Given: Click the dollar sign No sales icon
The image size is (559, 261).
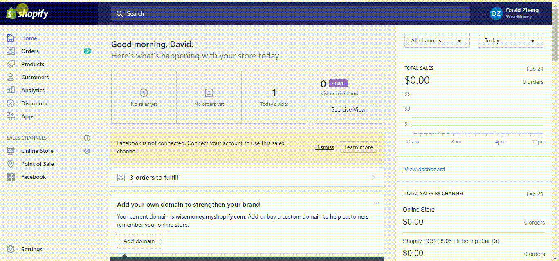Looking at the screenshot, I should click(144, 93).
